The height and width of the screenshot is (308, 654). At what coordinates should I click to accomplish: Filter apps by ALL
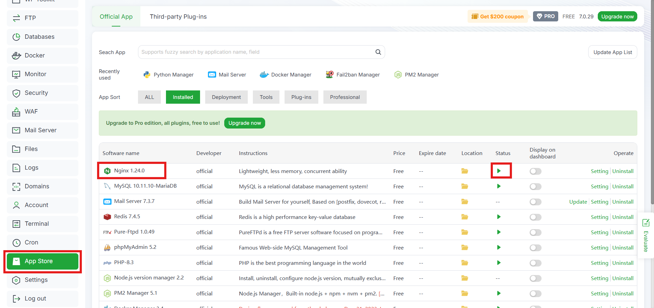pos(149,97)
